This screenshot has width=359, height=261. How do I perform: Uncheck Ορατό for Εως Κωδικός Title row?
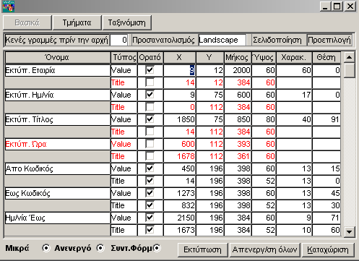point(150,205)
